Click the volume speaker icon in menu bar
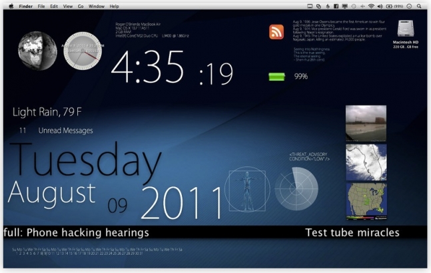This screenshot has width=431, height=273. pos(380,6)
